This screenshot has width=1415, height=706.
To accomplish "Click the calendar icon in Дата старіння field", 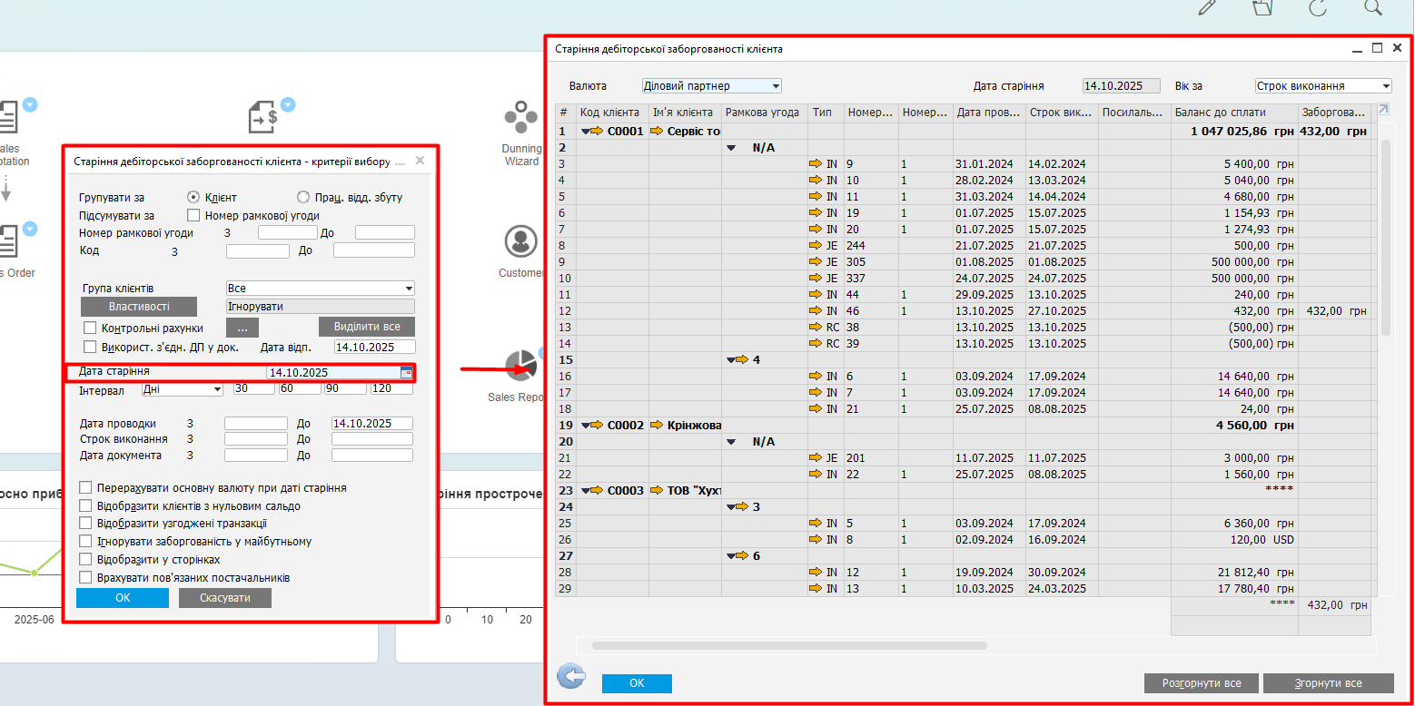I will click(406, 372).
